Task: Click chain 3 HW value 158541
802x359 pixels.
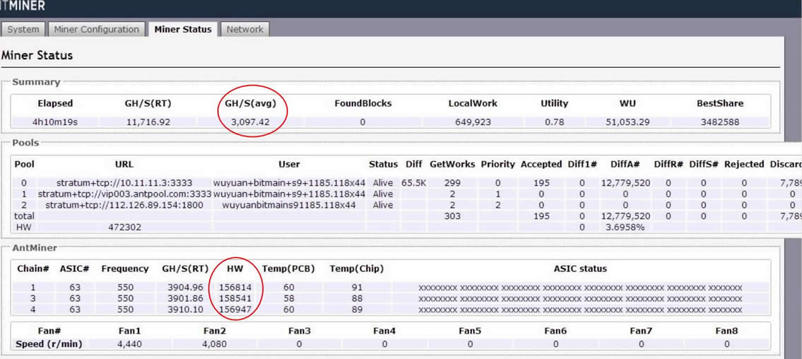Action: [235, 298]
